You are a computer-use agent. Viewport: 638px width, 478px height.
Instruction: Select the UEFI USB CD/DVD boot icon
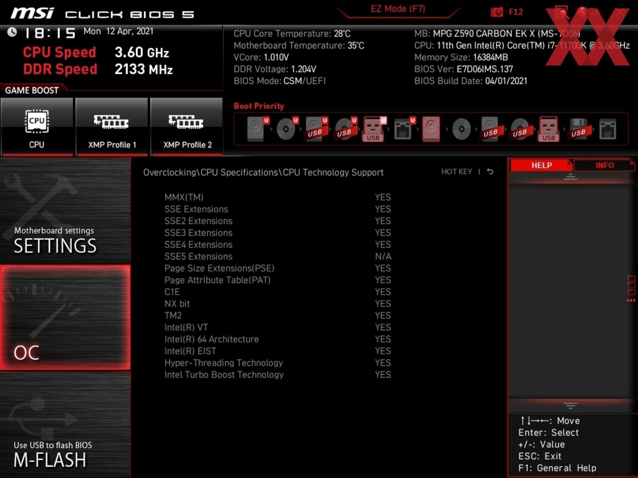pos(345,129)
